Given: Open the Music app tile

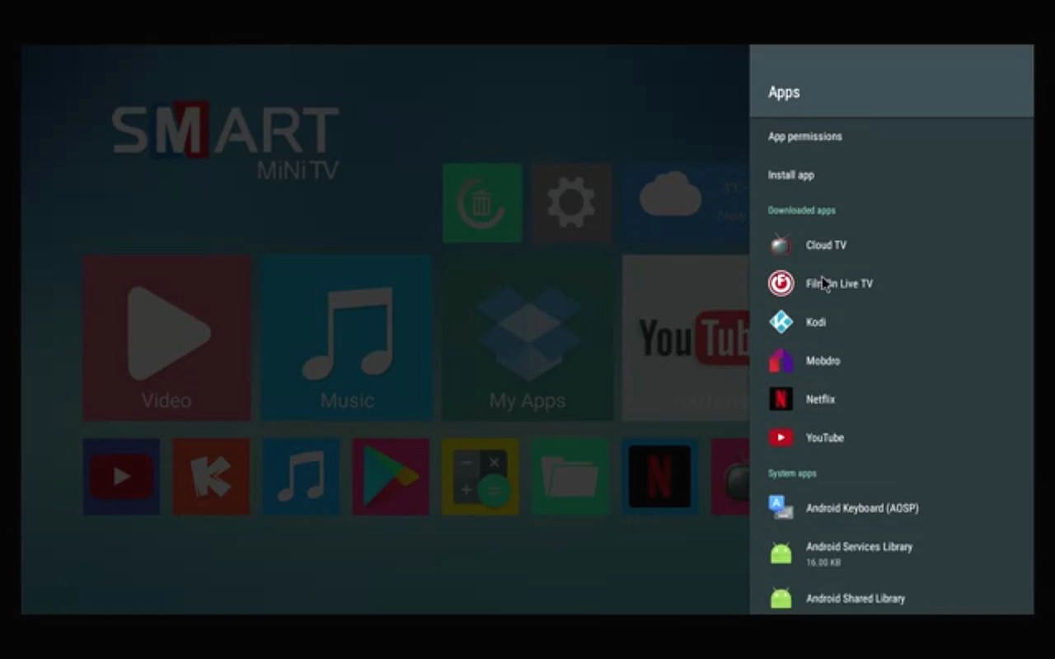Looking at the screenshot, I should 346,336.
